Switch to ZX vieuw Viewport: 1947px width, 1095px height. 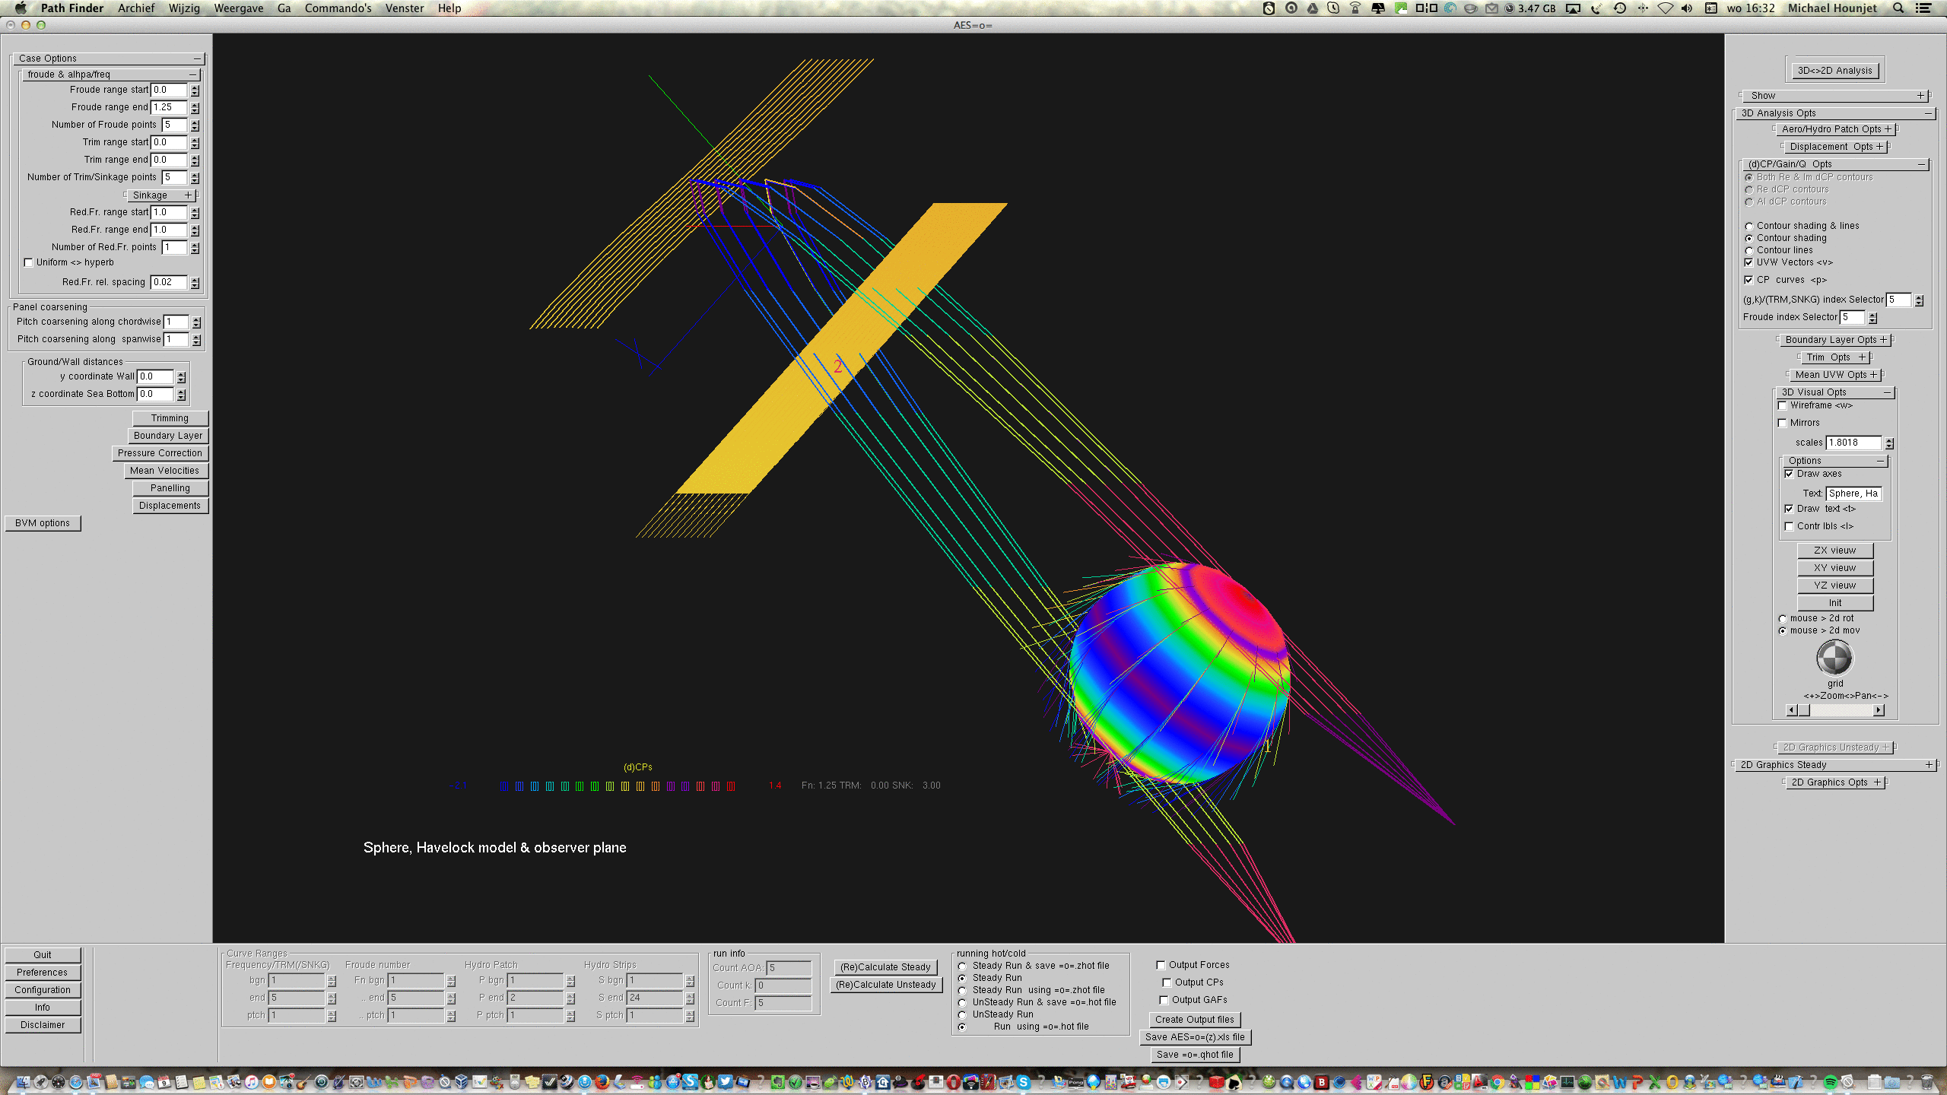pos(1834,551)
